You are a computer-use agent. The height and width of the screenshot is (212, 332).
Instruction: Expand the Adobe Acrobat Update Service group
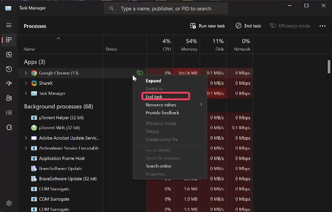click(26, 138)
